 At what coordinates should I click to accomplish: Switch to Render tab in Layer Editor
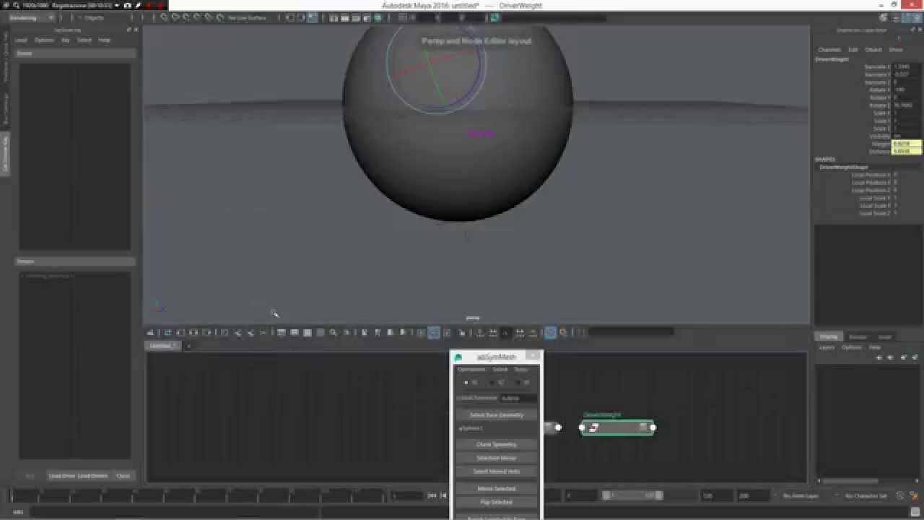(x=858, y=337)
